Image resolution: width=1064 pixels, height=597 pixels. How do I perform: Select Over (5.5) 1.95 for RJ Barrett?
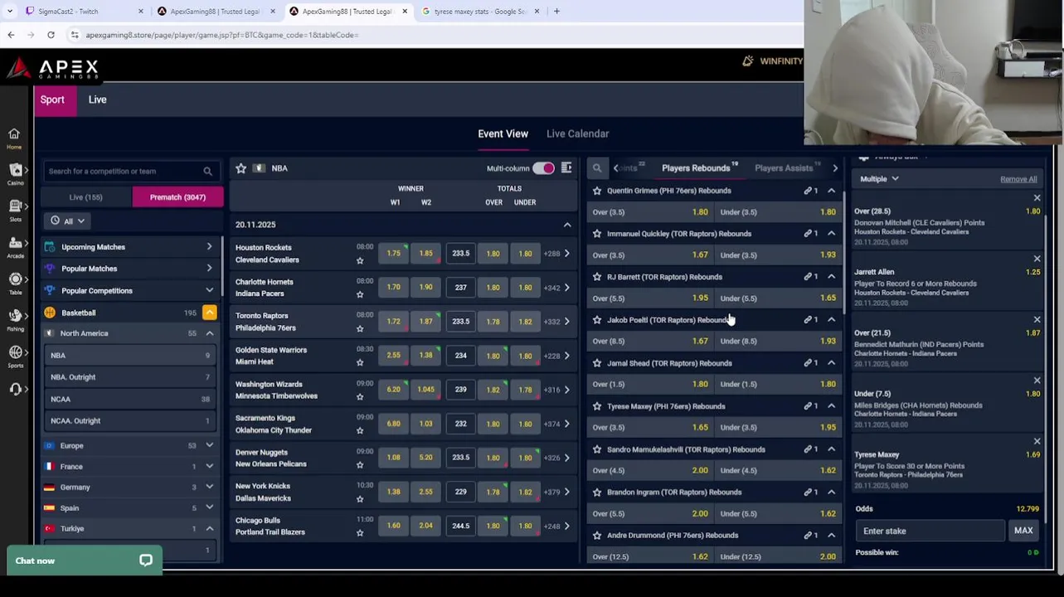tap(652, 298)
